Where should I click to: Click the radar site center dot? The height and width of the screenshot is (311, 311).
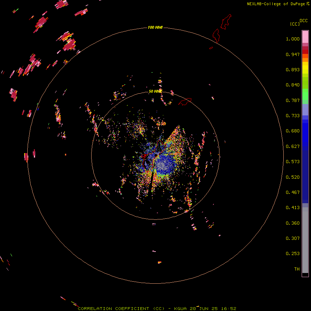156,155
